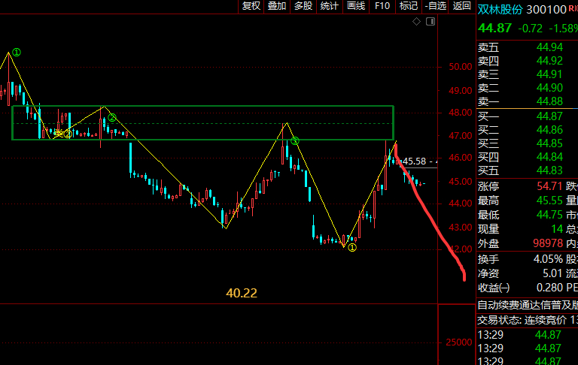578x365 pixels.
Task: Toggle the side panel layout icon
Action: (x=430, y=22)
